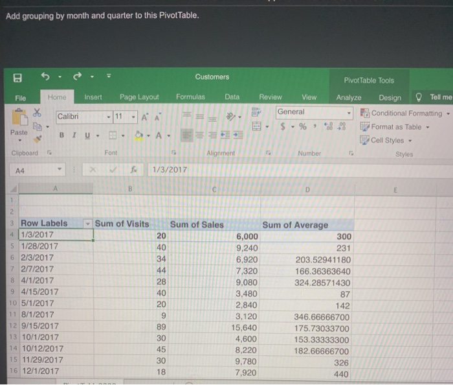Toggle Underline formatting

(87, 135)
